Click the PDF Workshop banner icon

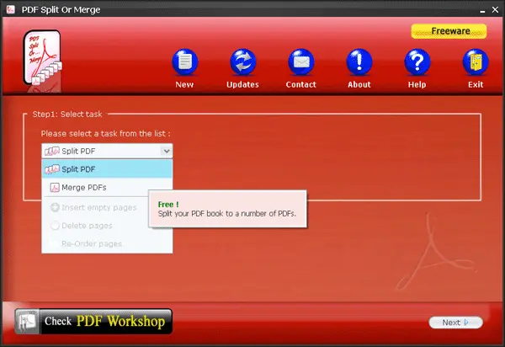(28, 321)
